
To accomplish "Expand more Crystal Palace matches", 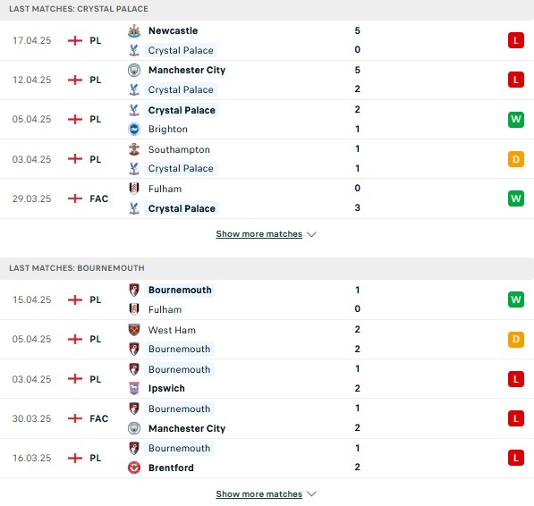I will click(259, 234).
